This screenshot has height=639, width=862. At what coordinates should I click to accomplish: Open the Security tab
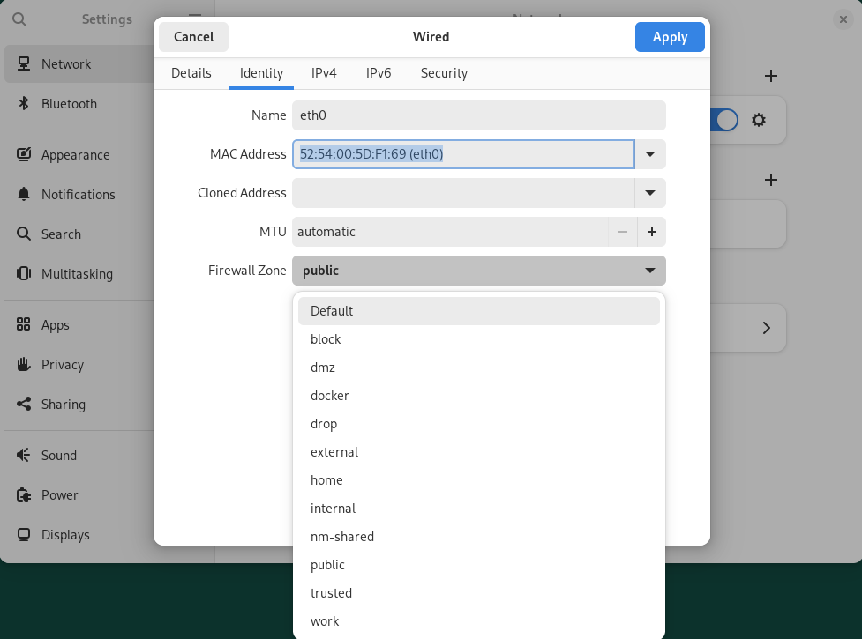coord(444,73)
